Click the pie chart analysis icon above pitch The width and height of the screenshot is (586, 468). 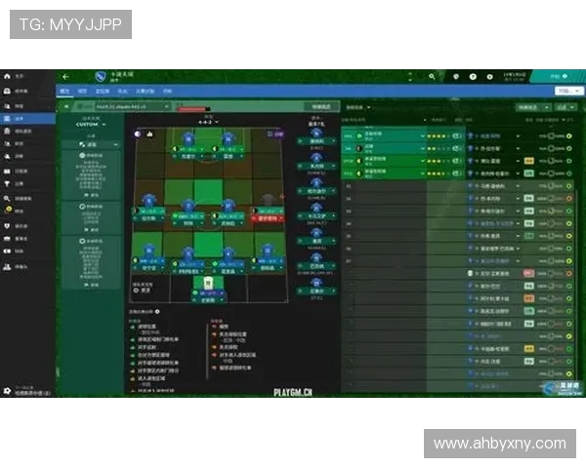(x=137, y=134)
